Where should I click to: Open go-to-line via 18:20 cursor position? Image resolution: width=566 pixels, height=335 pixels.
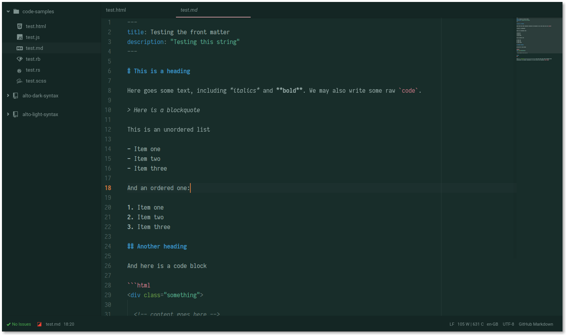(69, 324)
